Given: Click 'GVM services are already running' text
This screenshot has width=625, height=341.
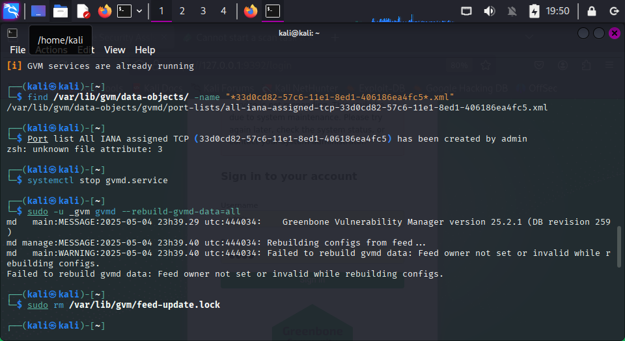Looking at the screenshot, I should tap(111, 66).
